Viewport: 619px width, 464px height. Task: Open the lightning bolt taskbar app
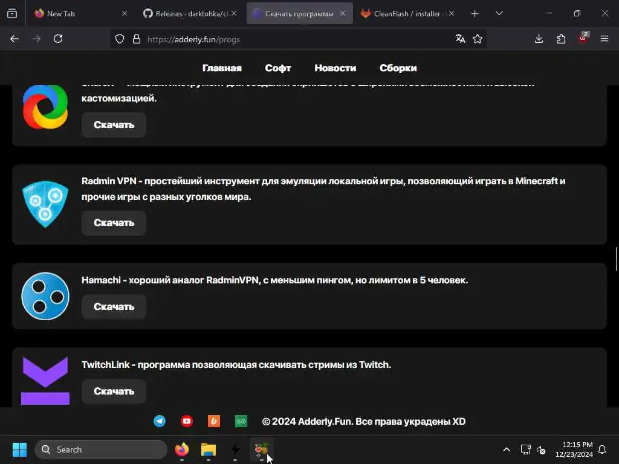[x=235, y=449]
